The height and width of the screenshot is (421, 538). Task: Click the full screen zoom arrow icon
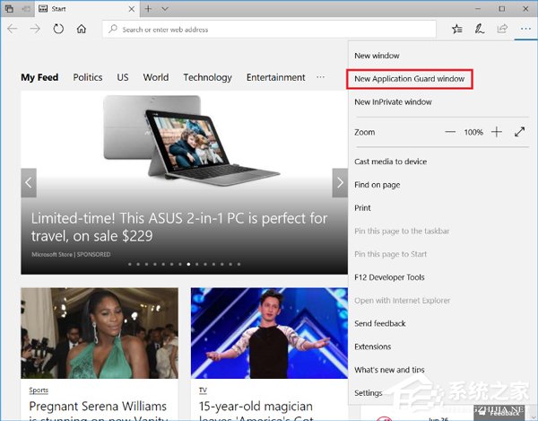click(520, 132)
